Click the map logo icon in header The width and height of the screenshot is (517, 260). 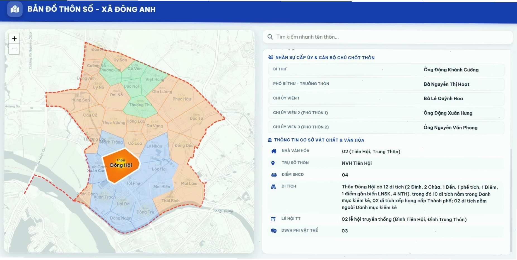click(15, 9)
